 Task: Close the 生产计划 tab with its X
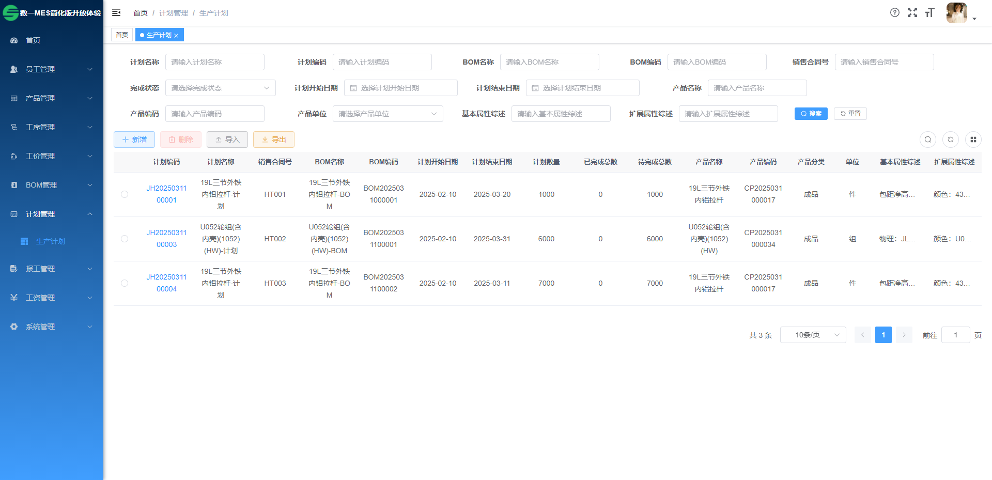[176, 36]
